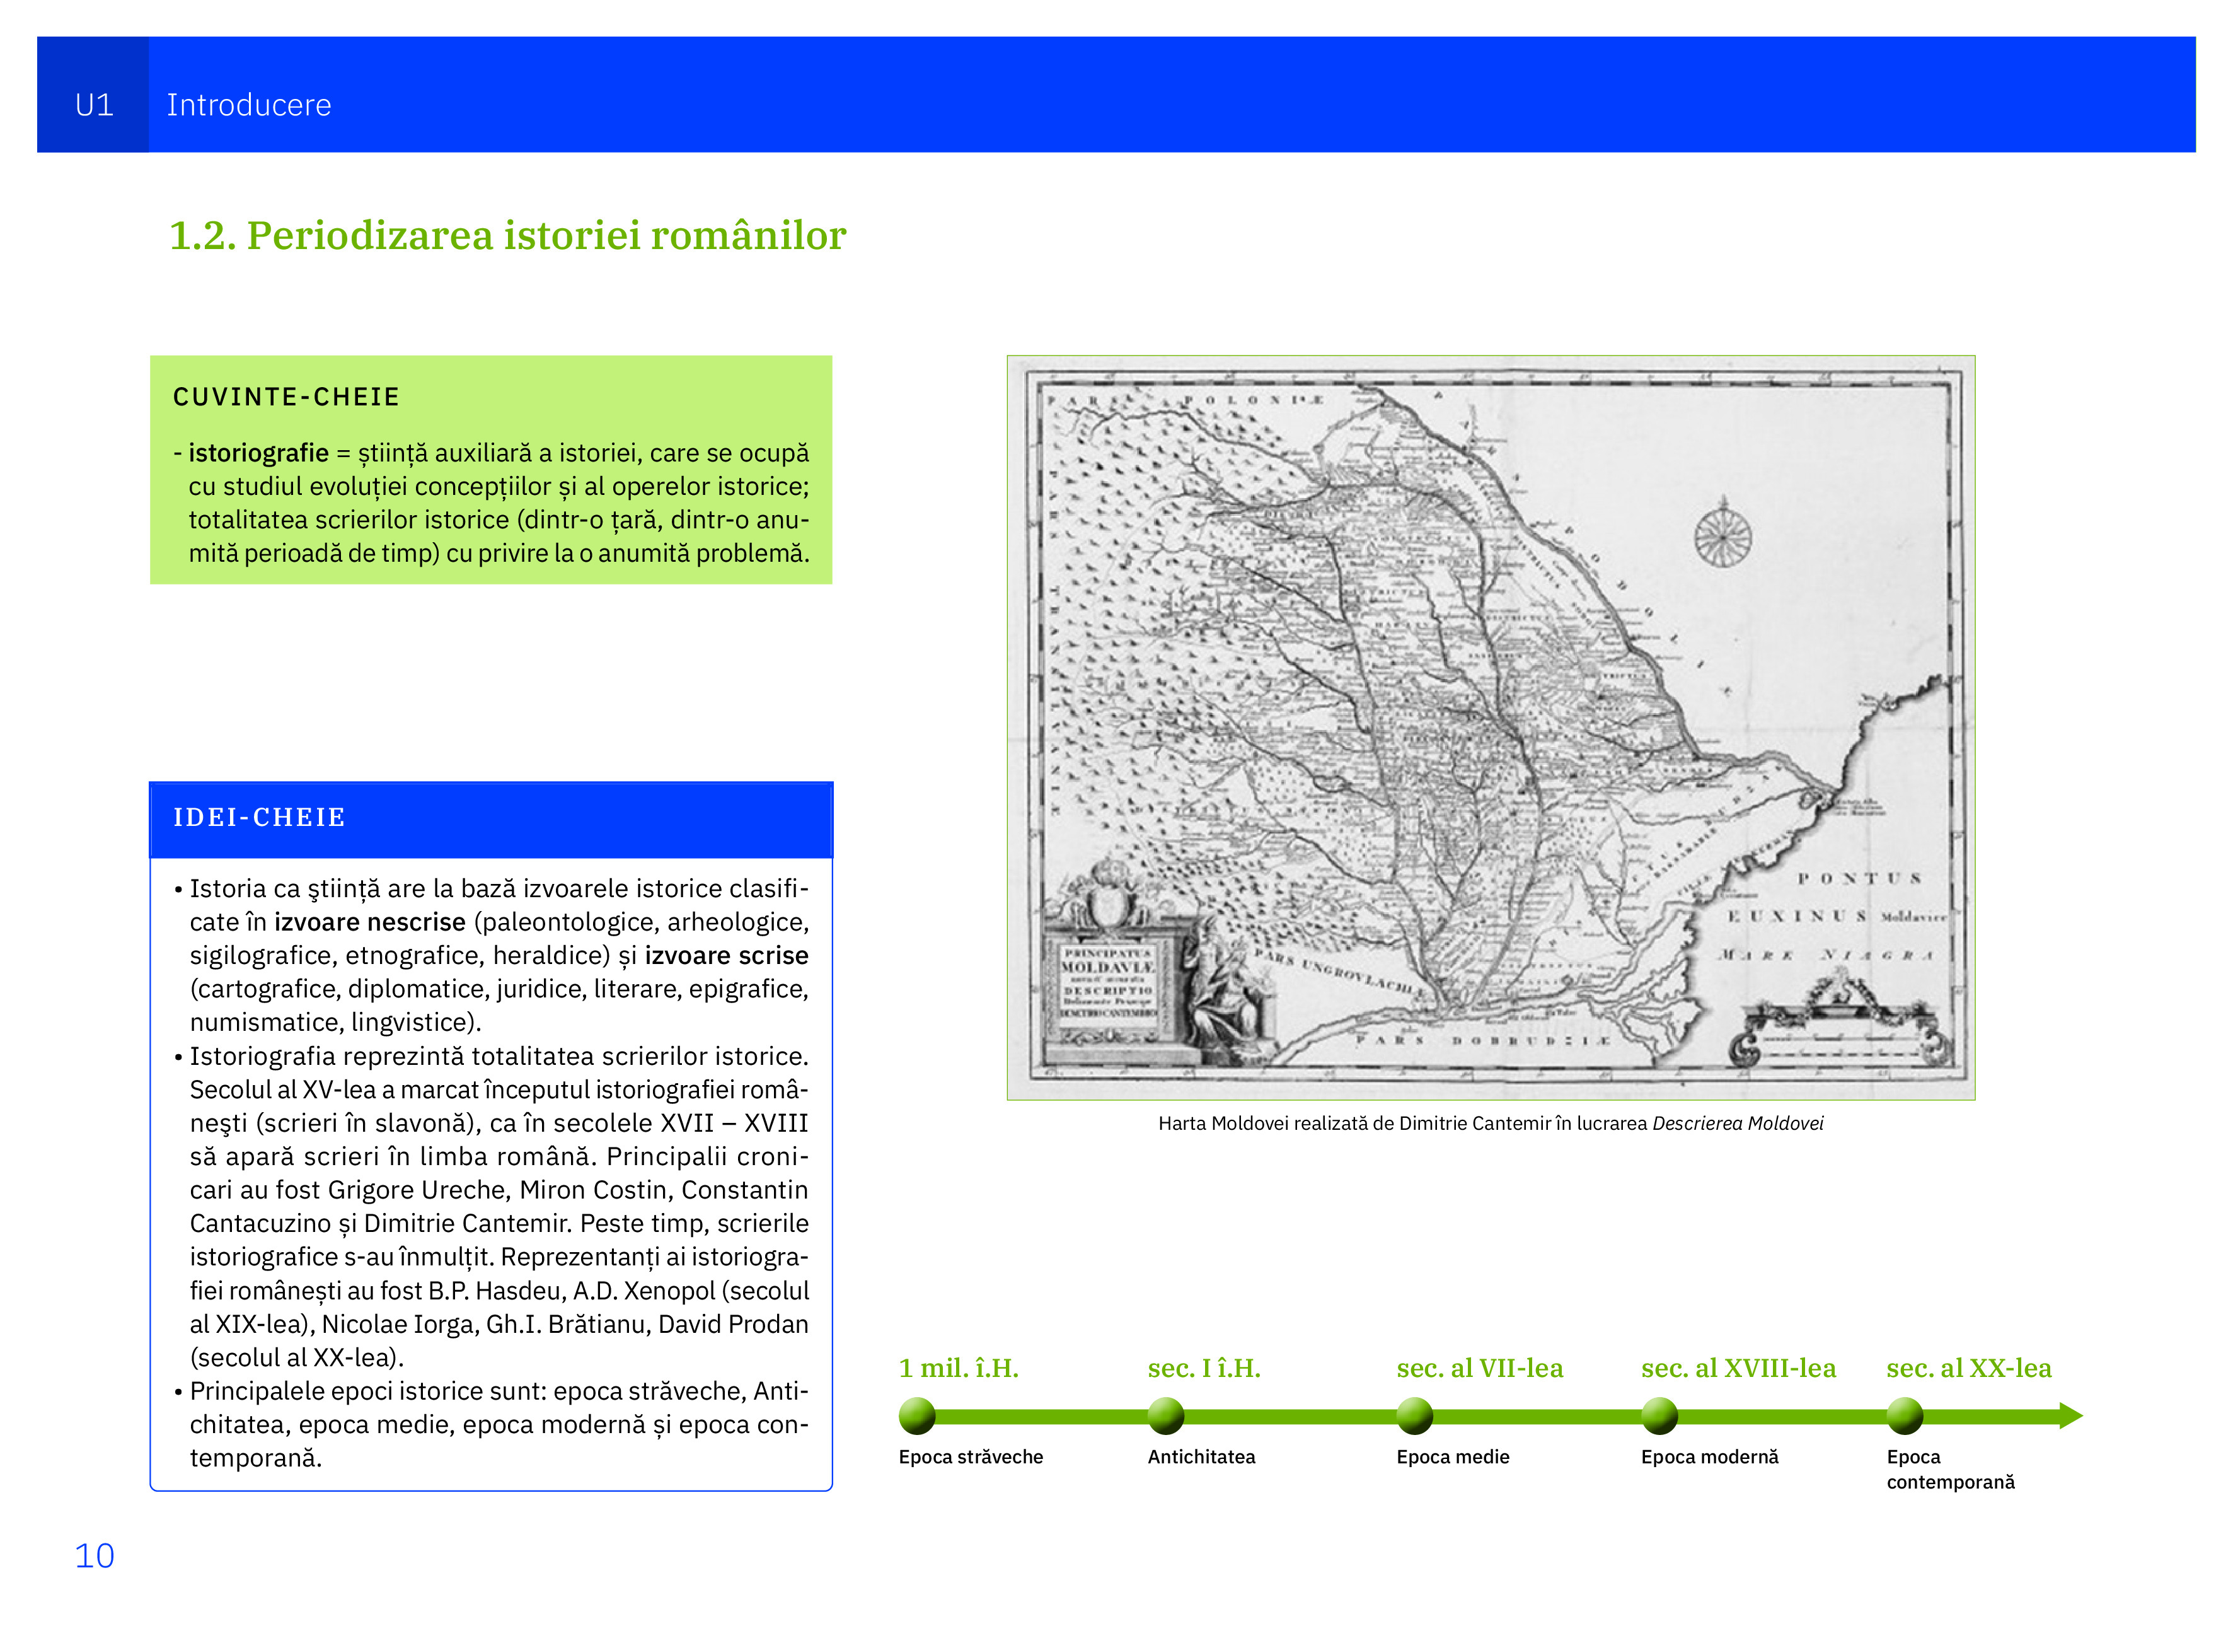Click the Antichitatea timeline sphere
The width and height of the screenshot is (2233, 1638).
pyautogui.click(x=1165, y=1415)
